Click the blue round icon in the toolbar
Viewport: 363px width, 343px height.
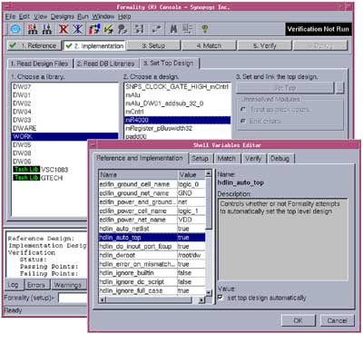point(15,29)
